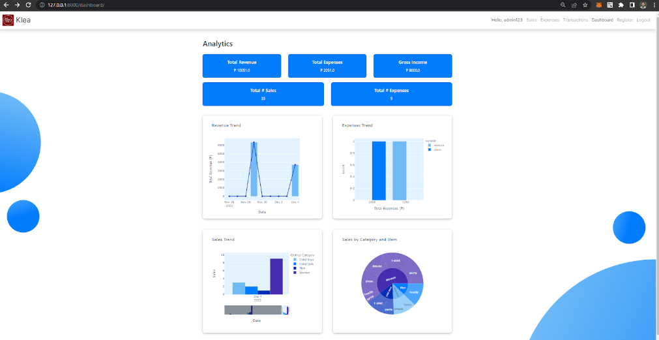Viewport: 659px width, 340px height.
Task: Open the Register nav link
Action: pyautogui.click(x=624, y=20)
